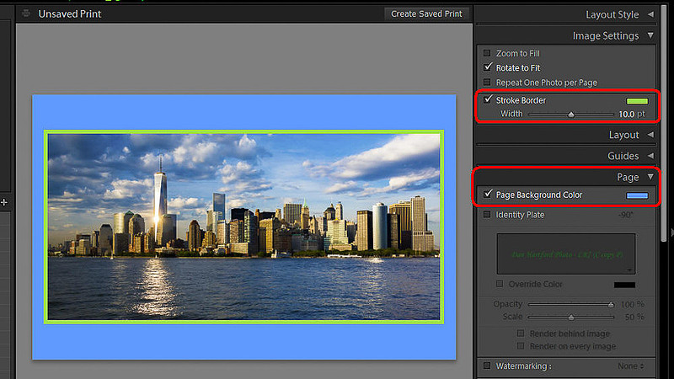Open the black Override Color swatch
This screenshot has height=379, width=674.
coord(624,285)
